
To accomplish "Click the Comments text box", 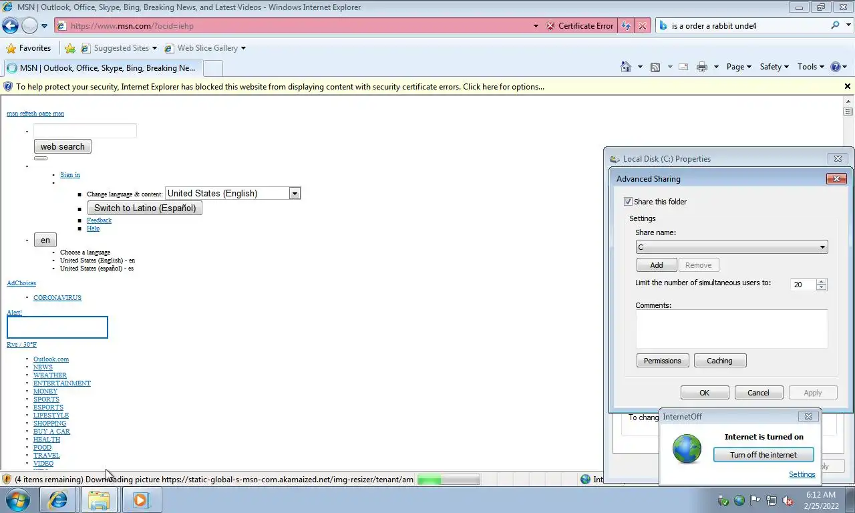I will pos(731,329).
